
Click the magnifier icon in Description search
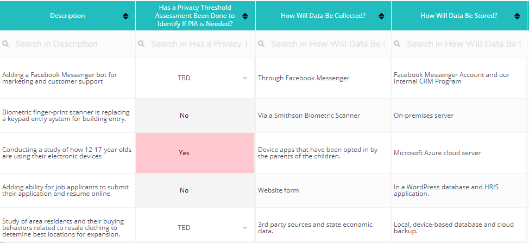[6, 44]
